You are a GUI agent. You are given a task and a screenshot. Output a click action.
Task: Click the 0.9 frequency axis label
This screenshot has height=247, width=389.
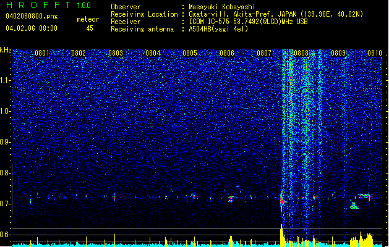tap(6, 142)
